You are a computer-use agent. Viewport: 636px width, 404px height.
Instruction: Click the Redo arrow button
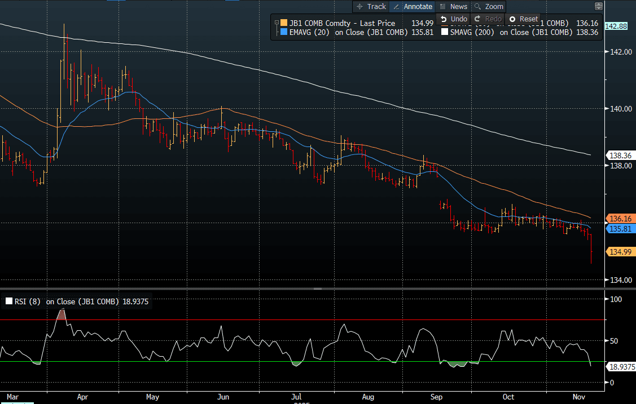tap(488, 19)
